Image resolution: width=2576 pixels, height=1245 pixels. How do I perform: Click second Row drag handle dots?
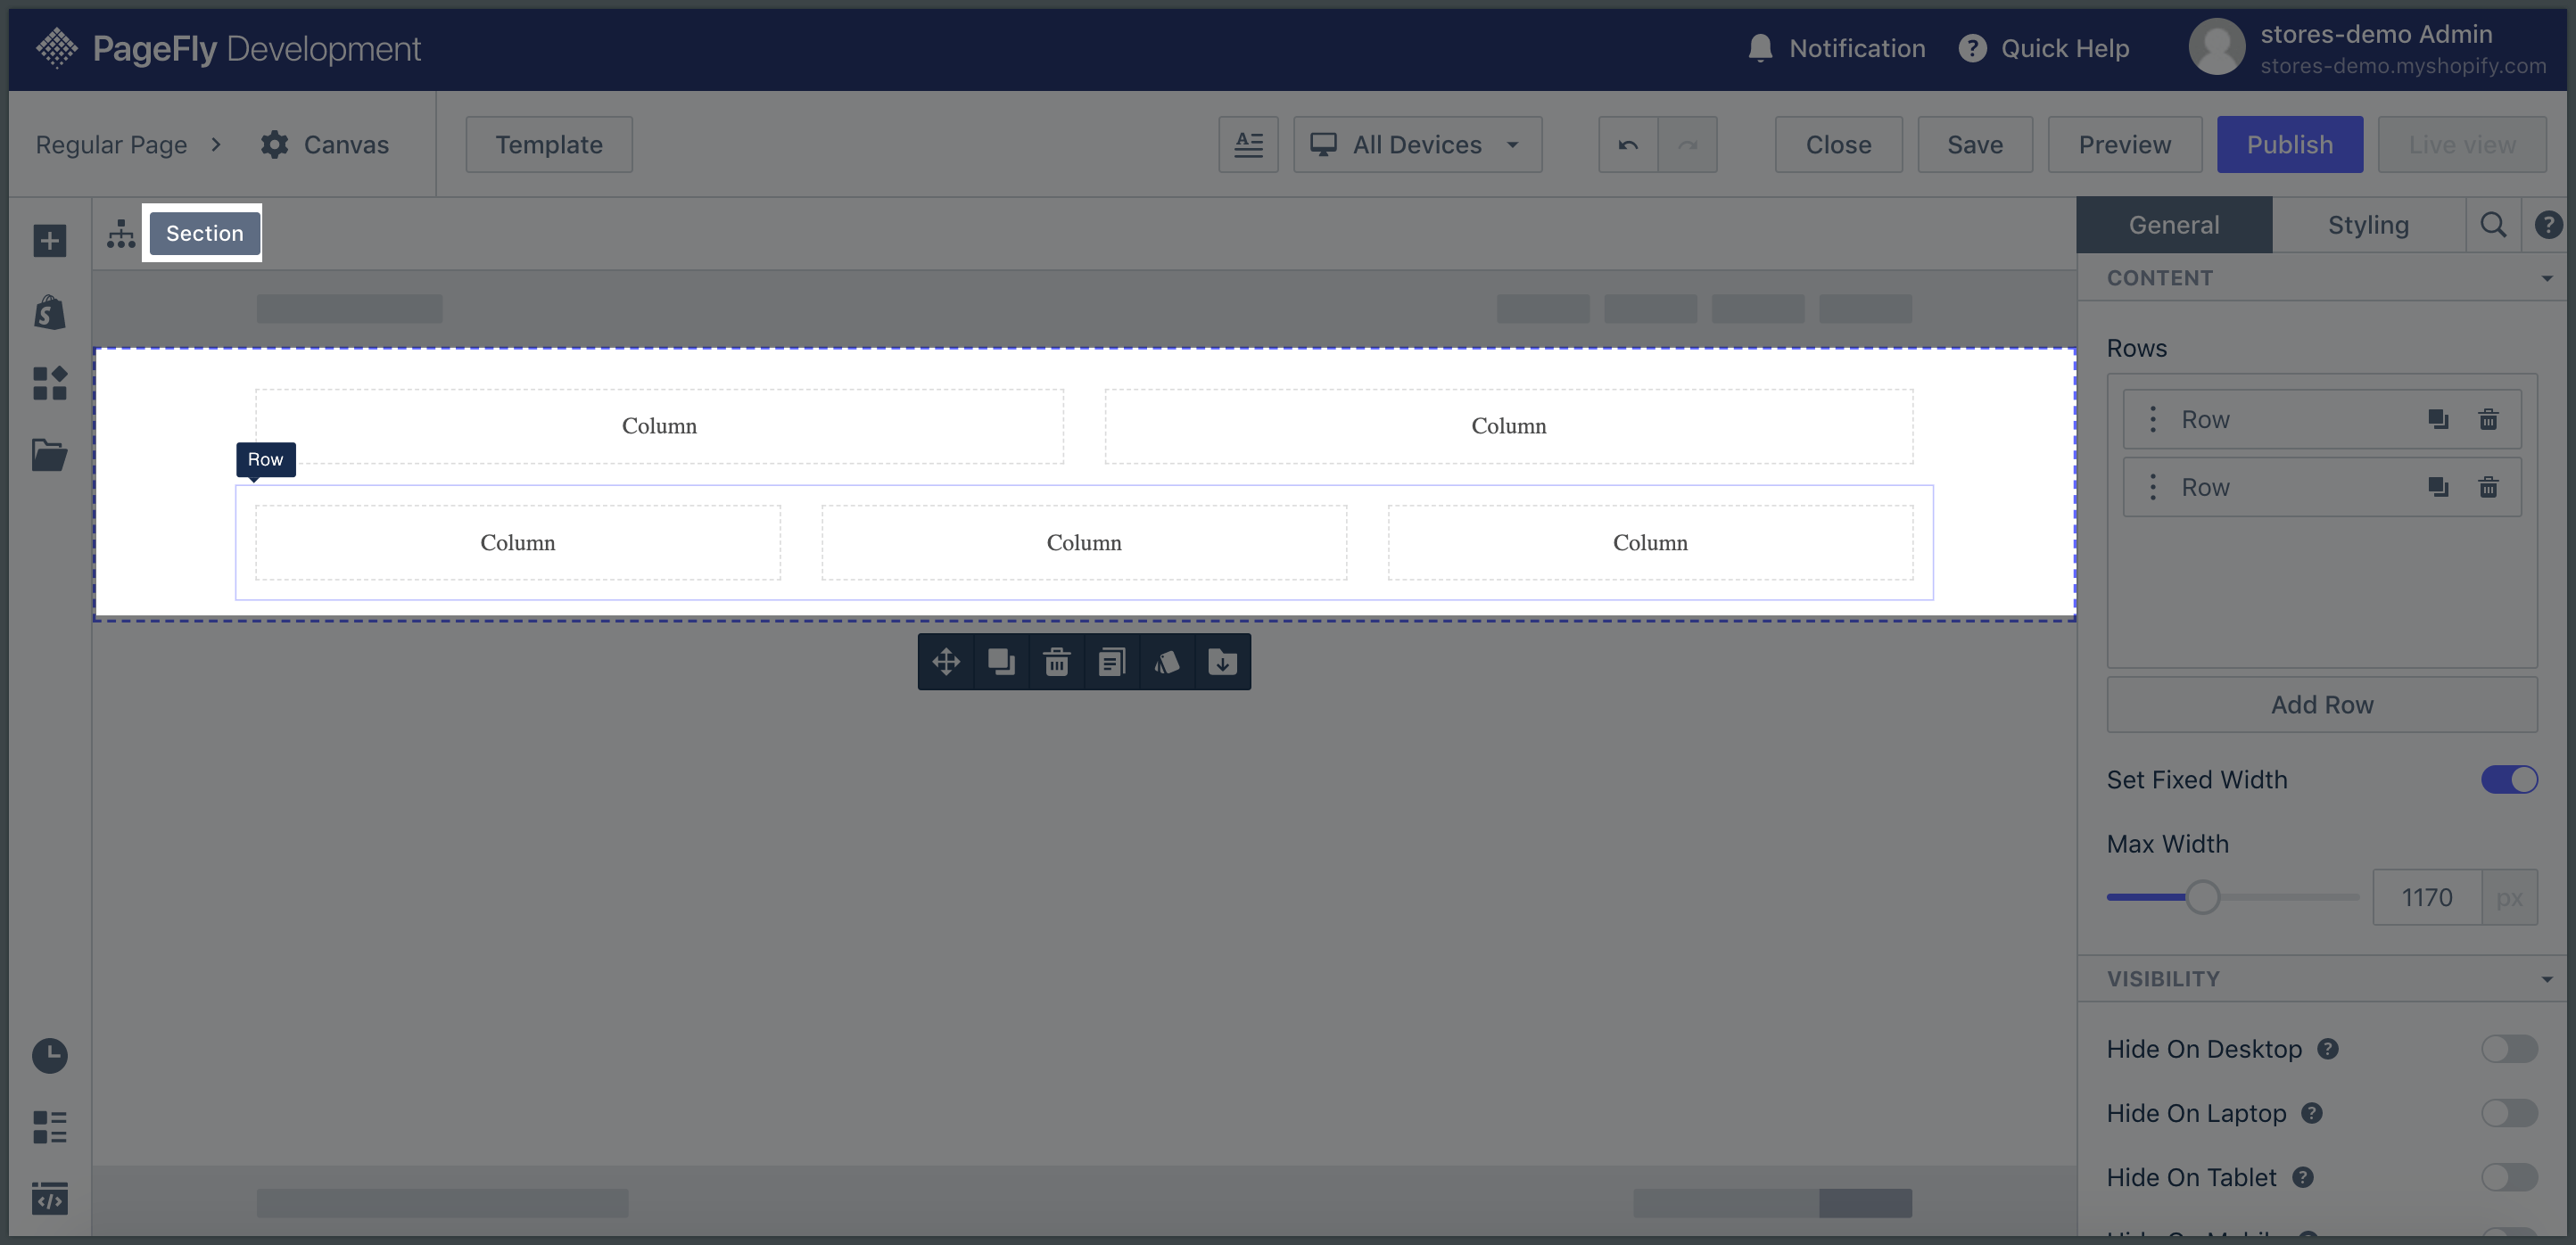(2153, 487)
